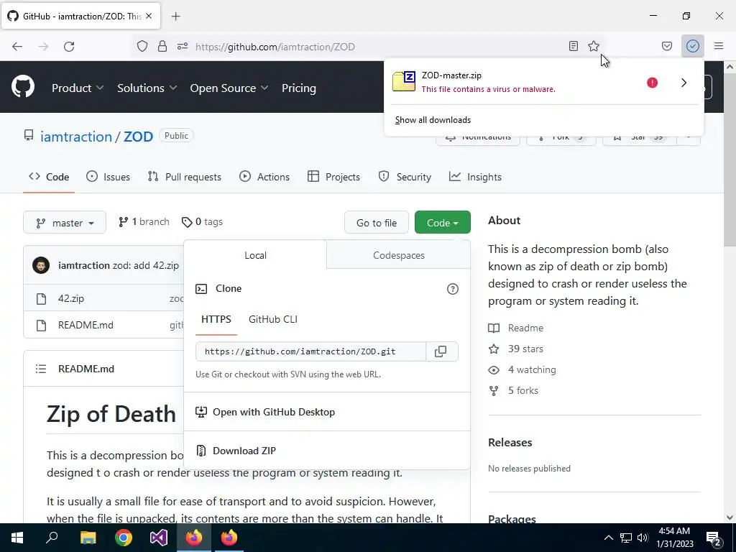Switch to the Insights tab
This screenshot has width=736, height=552.
475,177
